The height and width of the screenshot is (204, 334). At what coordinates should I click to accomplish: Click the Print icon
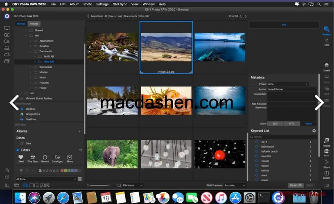pos(326,152)
